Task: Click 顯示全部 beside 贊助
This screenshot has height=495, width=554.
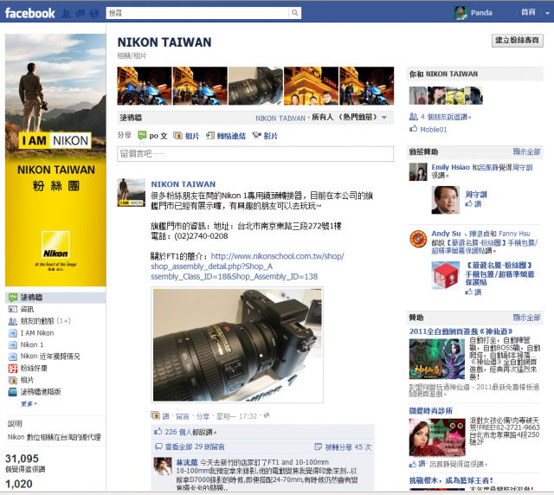Action: [526, 318]
